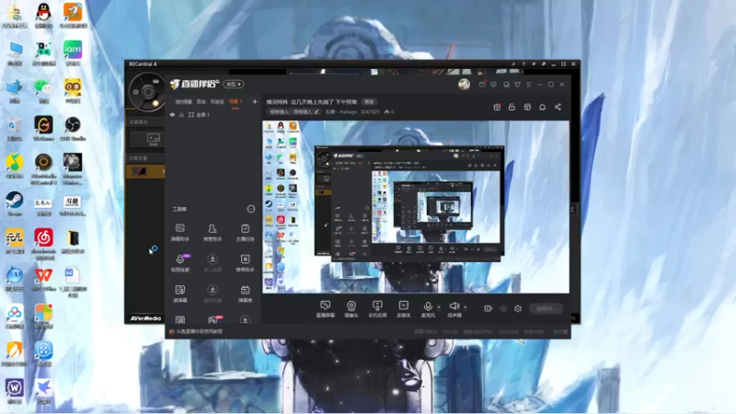
Task: Click the share icon at top right
Action: 558,107
